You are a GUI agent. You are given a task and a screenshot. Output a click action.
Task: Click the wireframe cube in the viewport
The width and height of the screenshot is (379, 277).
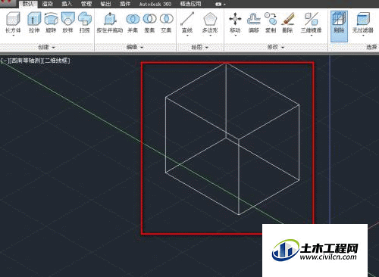pos(232,138)
